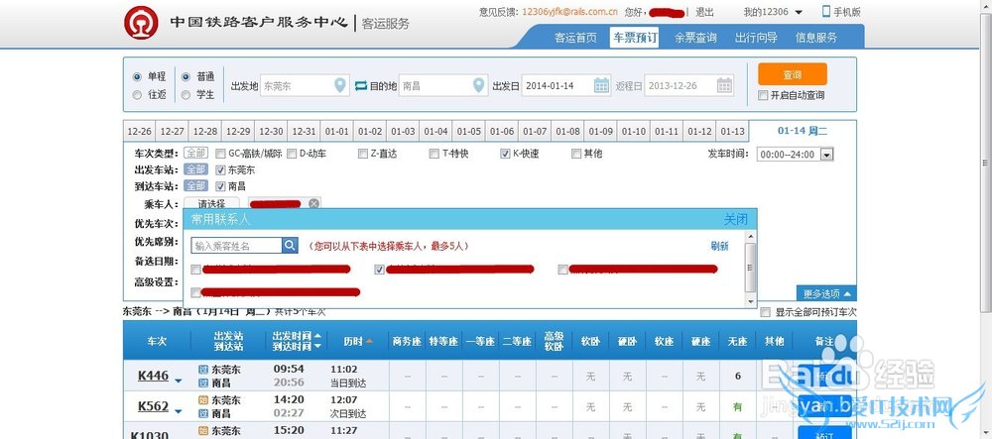Search passenger name with magnifier button

(x=290, y=245)
